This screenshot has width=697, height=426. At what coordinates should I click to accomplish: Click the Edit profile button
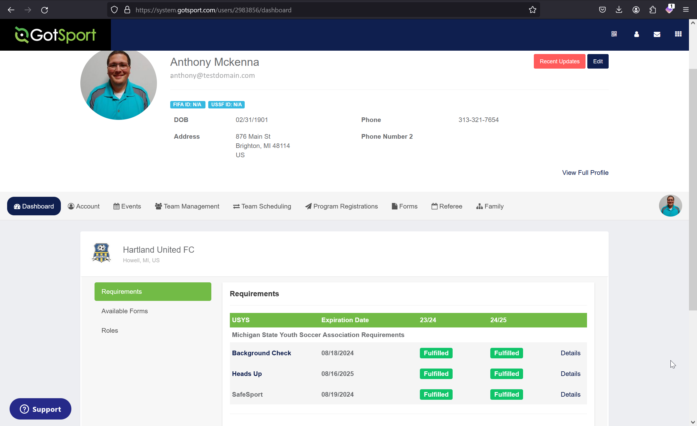tap(598, 61)
